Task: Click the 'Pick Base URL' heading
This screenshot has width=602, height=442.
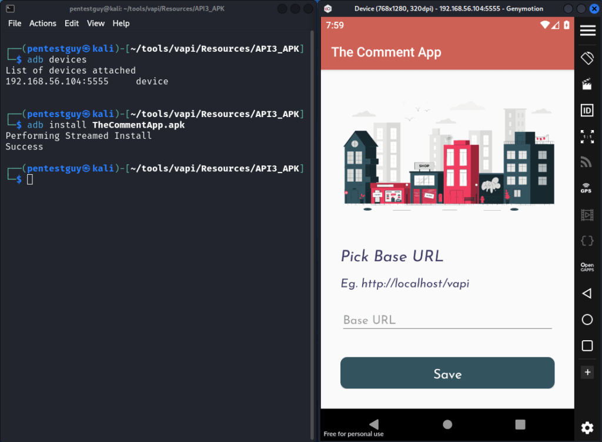Action: [x=392, y=256]
